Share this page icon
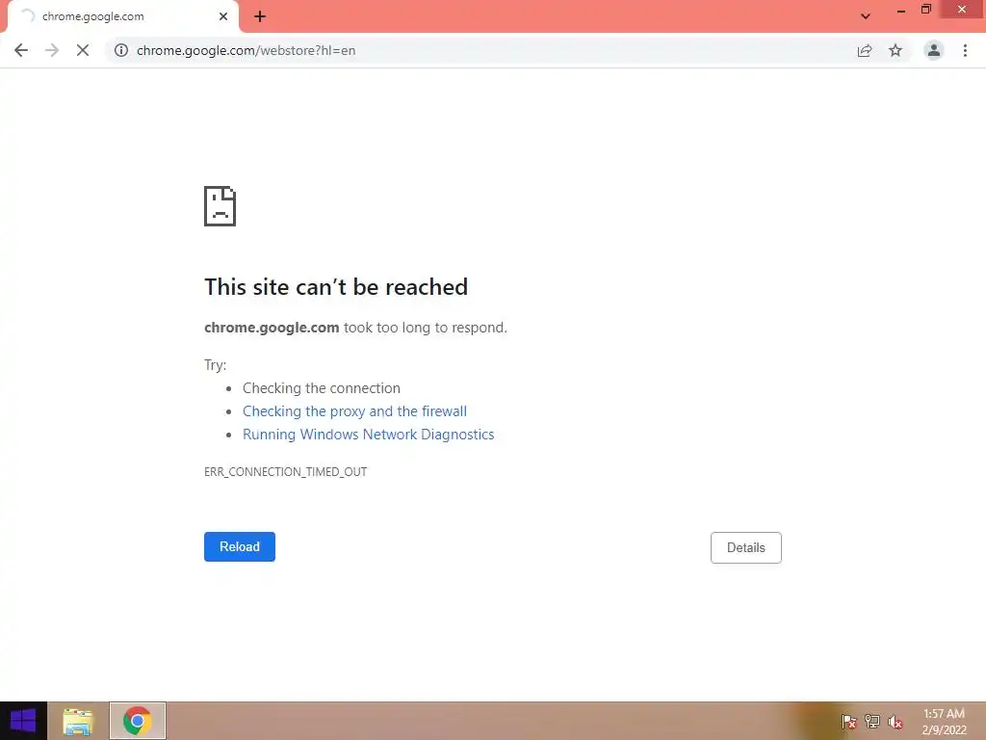 865,50
